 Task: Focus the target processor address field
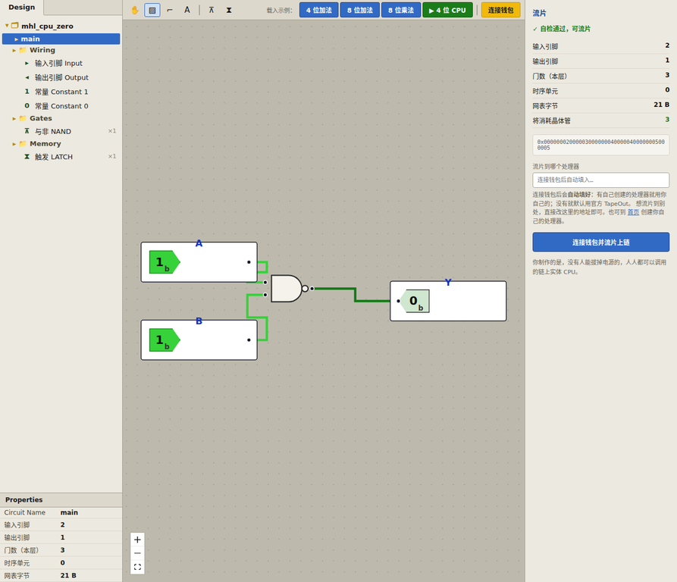click(x=600, y=180)
